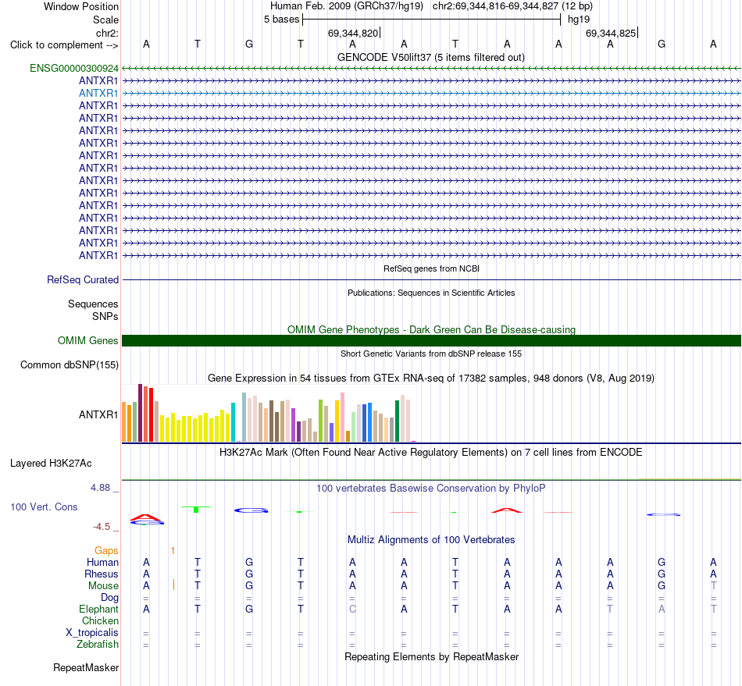Click the 'Layered H3K27Ac' track label

pos(51,464)
